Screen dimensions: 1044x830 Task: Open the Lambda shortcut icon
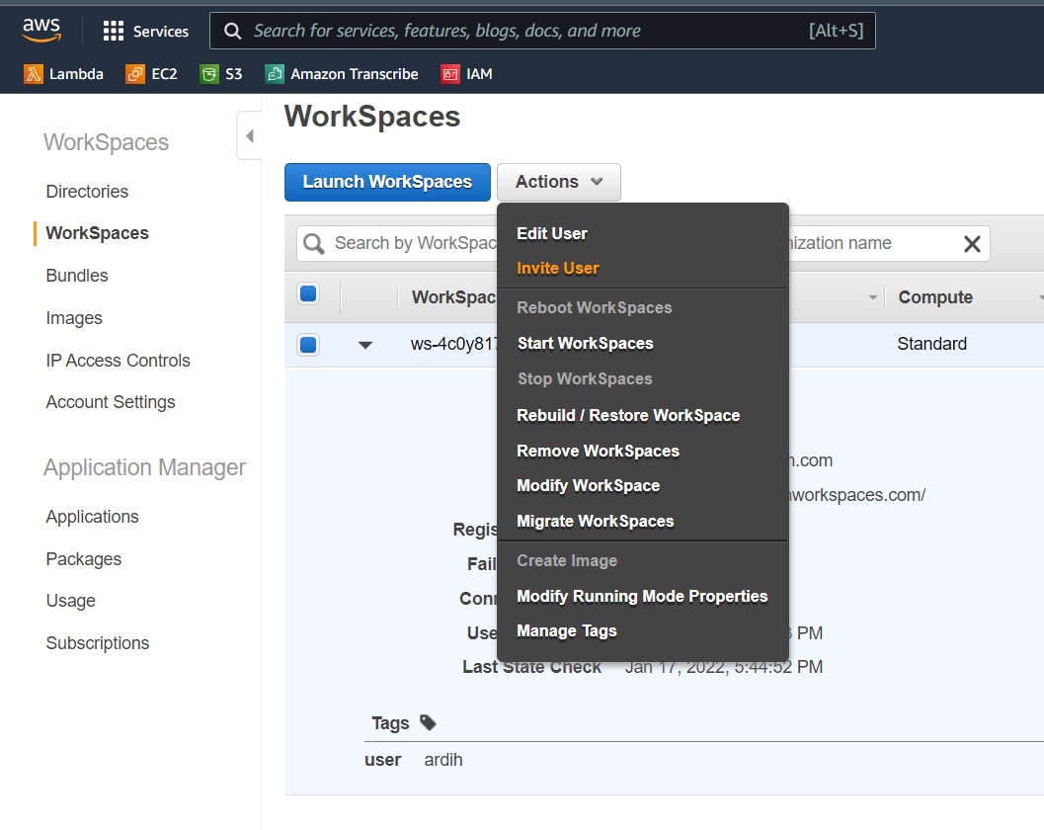pyautogui.click(x=34, y=74)
